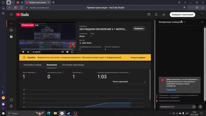This screenshot has width=206, height=116.
Task: Open a new browser tab
Action: [53, 2]
